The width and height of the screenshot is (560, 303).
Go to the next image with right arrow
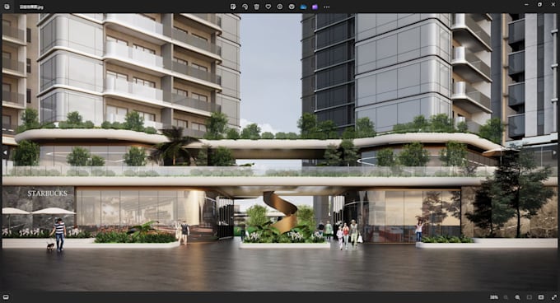click(x=554, y=153)
